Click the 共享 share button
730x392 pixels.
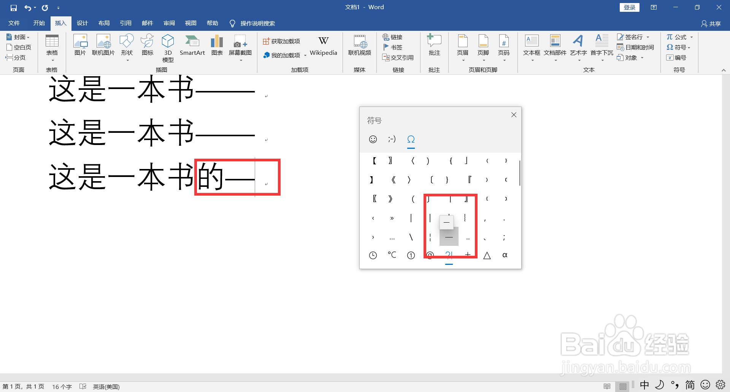711,24
